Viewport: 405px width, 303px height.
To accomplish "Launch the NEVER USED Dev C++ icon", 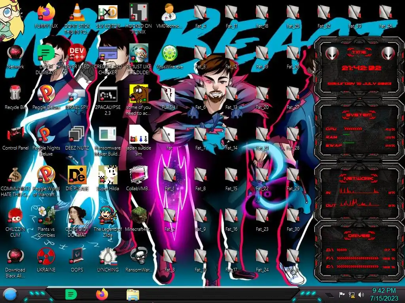I will point(77,53).
